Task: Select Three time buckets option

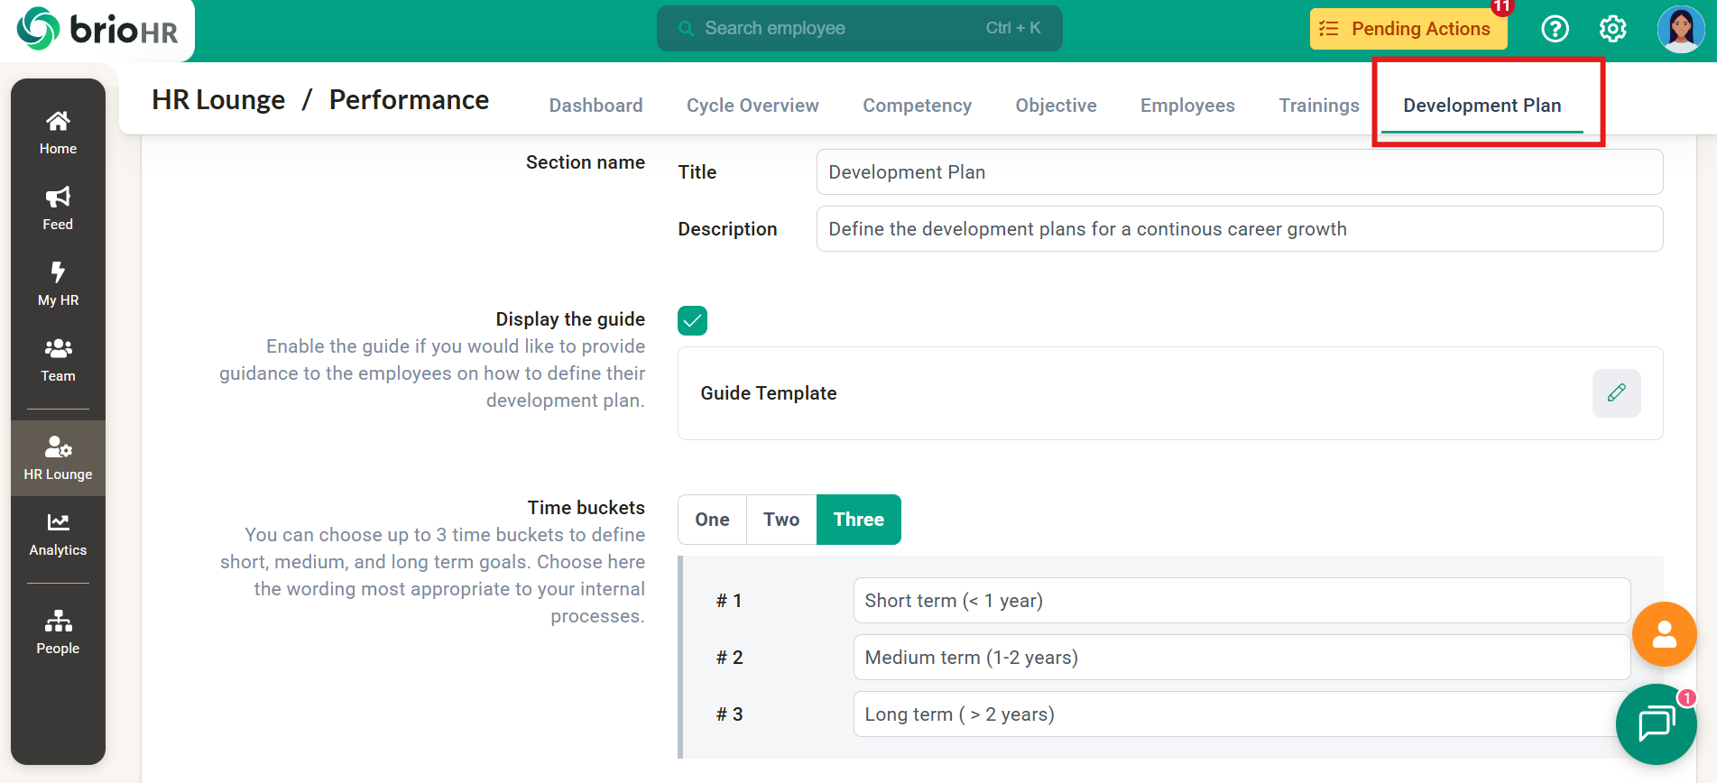Action: pyautogui.click(x=858, y=520)
